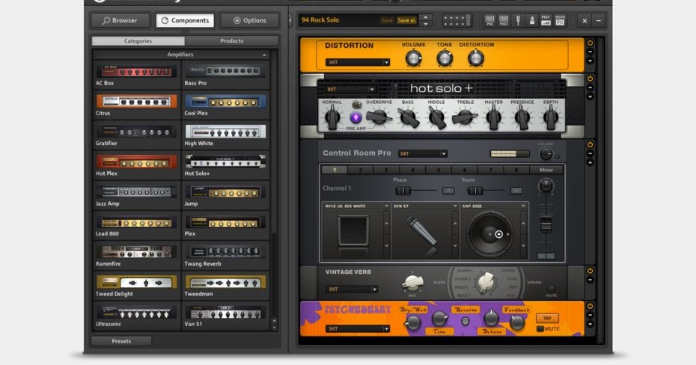Click the greyed Save button
The image size is (696, 365).
click(x=387, y=20)
